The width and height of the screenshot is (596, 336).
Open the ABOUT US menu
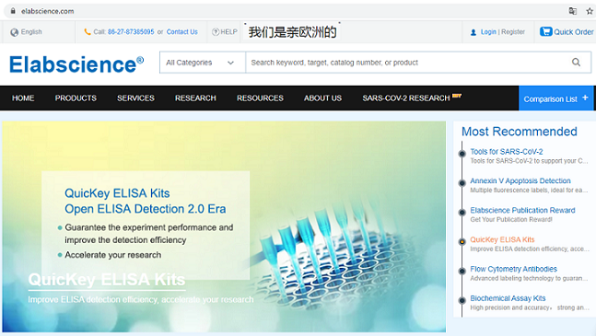tap(322, 98)
